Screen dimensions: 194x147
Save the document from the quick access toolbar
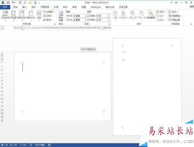pos(8,3)
